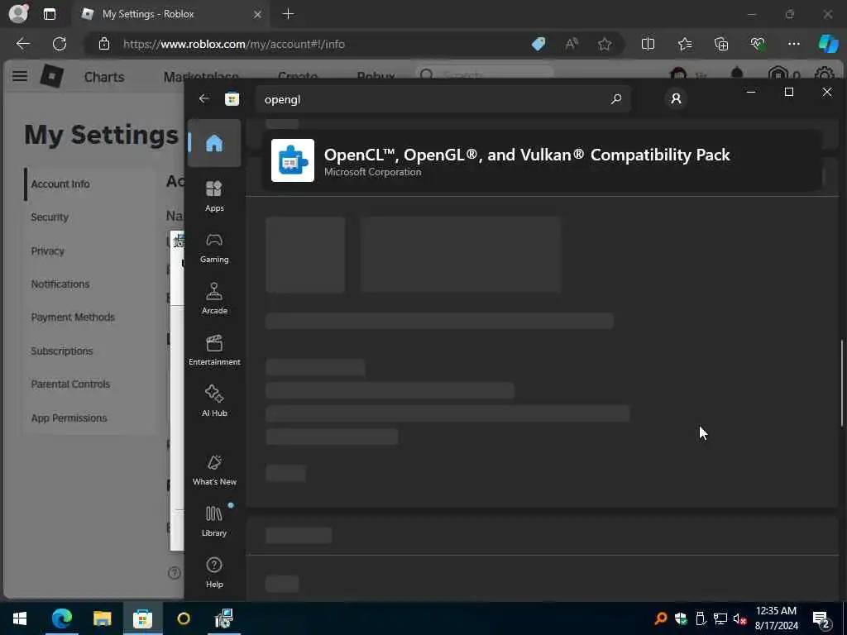Select Notifications in Roblox settings
This screenshot has height=635, width=847.
pyautogui.click(x=60, y=284)
